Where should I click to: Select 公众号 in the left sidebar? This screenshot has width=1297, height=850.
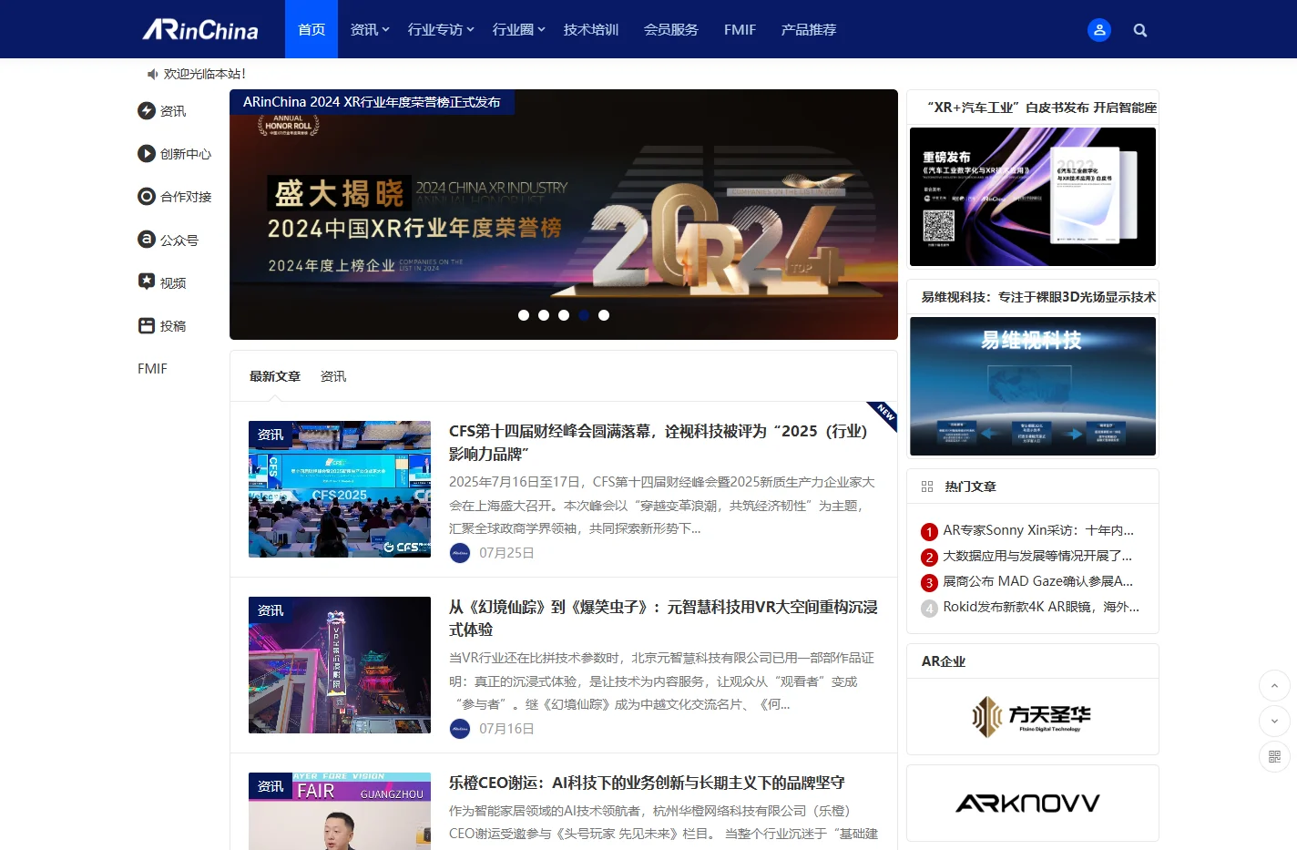point(168,240)
